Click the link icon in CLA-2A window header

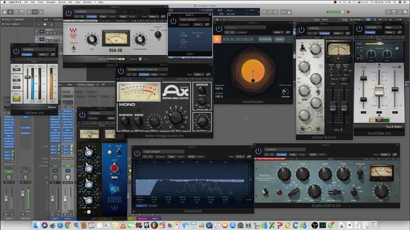click(x=163, y=17)
